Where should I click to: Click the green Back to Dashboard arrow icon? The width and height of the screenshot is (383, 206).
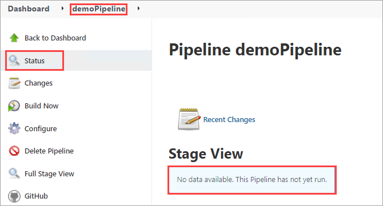pos(14,38)
